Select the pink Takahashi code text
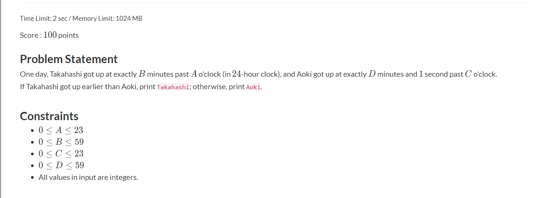 pos(173,87)
